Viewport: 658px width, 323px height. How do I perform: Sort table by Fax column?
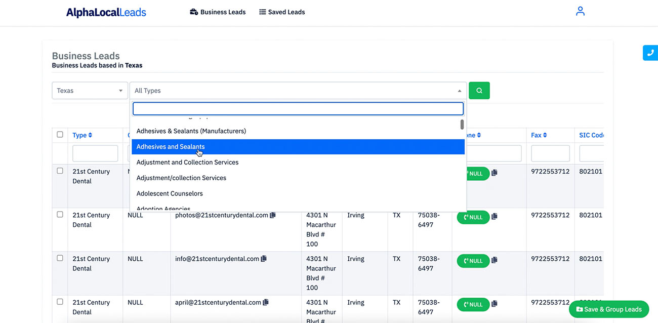[539, 135]
